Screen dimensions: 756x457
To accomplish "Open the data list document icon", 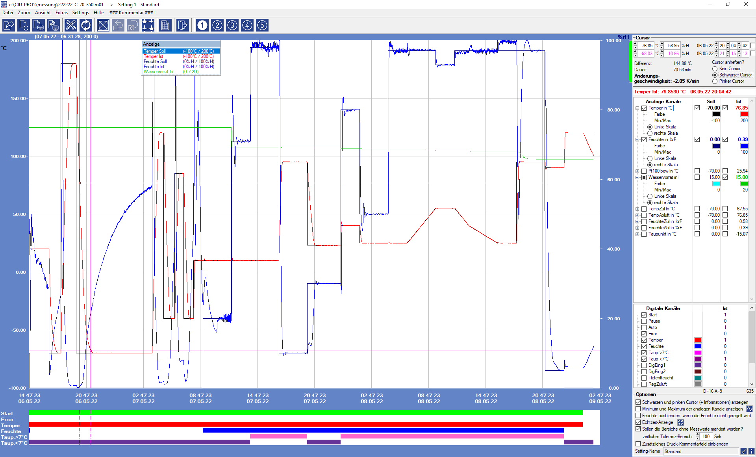I will point(165,26).
